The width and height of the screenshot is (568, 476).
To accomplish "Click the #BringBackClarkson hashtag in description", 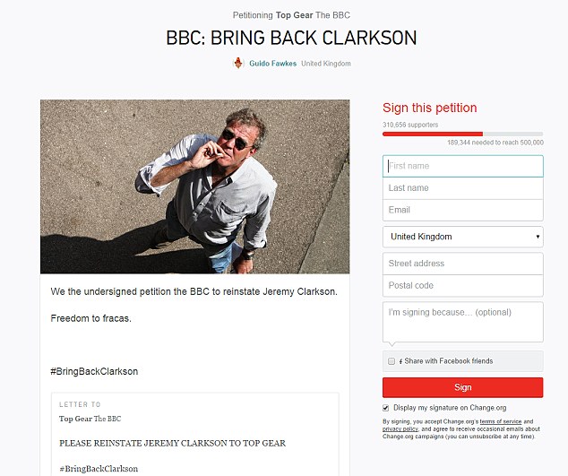I will click(x=94, y=372).
